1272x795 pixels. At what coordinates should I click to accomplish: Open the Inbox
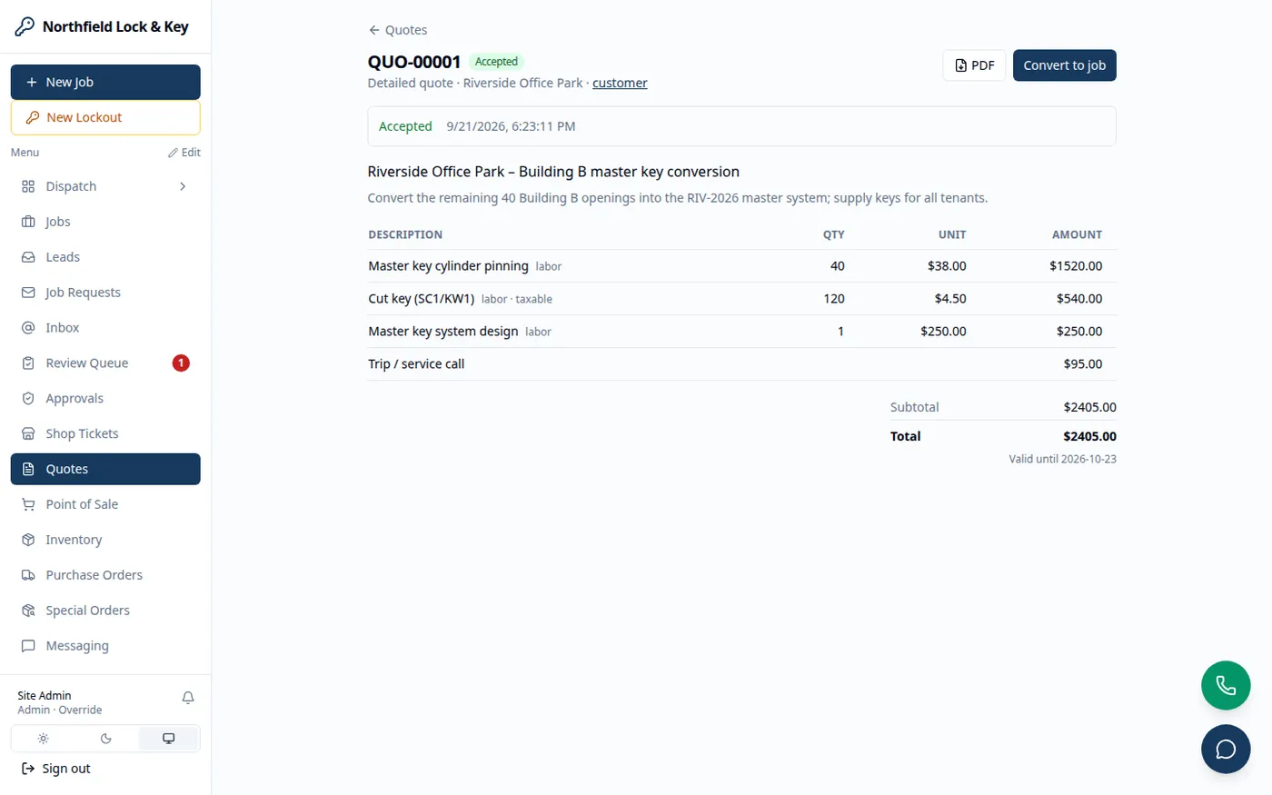(105, 328)
